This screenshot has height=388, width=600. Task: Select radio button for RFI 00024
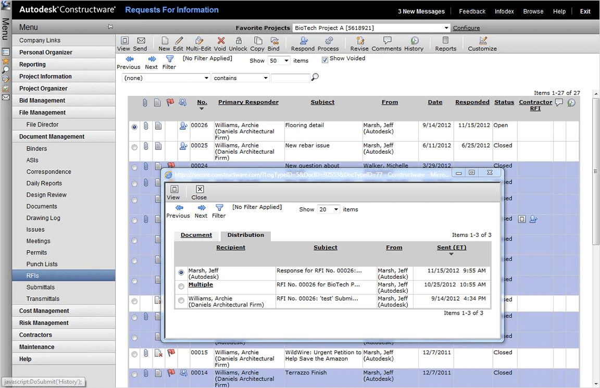point(134,167)
